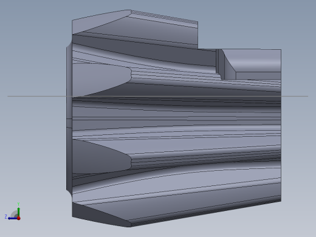The height and width of the screenshot is (237, 316).
Task: Click the gray quarter-circle arc in the axis triad
Action: click(x=14, y=214)
